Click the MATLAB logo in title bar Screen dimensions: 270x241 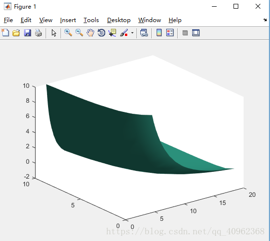coord(7,7)
